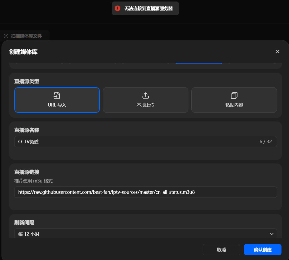This screenshot has width=289, height=260.
Task: Click the red error alert icon
Action: click(117, 8)
